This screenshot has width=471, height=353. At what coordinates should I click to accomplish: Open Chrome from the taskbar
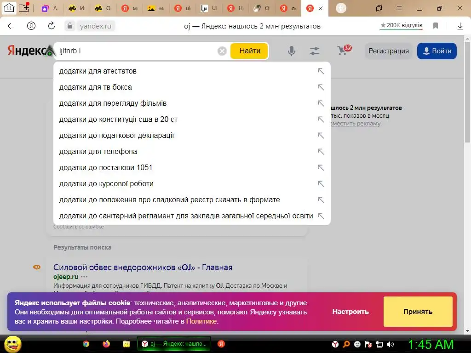click(x=86, y=344)
